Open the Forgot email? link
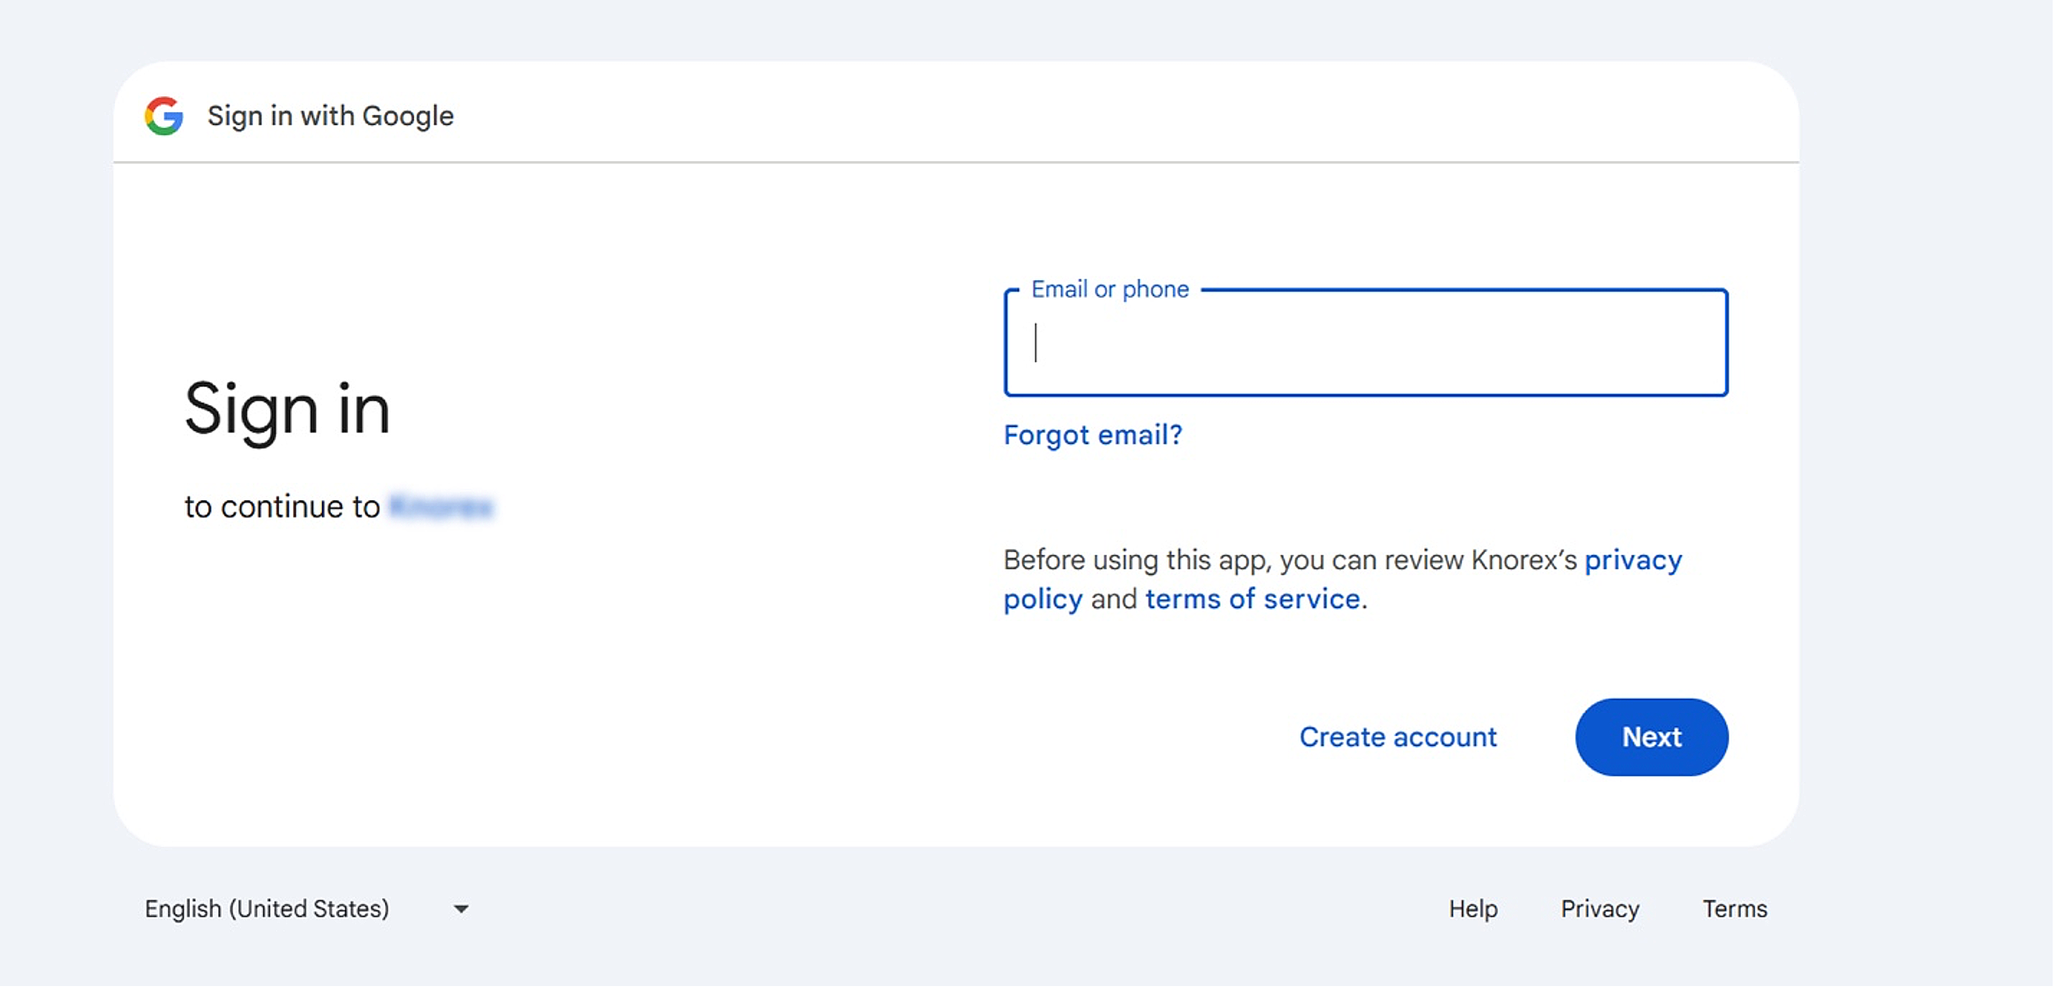 pyautogui.click(x=1092, y=435)
